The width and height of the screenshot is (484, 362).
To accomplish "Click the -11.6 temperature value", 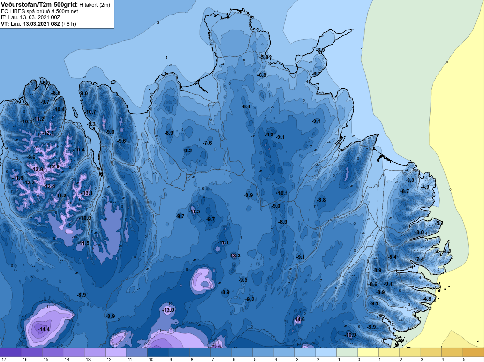I will 17,178.
